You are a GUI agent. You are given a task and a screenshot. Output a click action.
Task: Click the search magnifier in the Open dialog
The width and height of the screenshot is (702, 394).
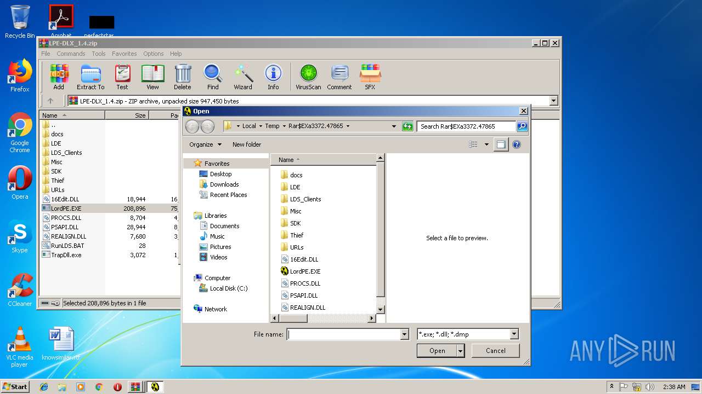522,126
